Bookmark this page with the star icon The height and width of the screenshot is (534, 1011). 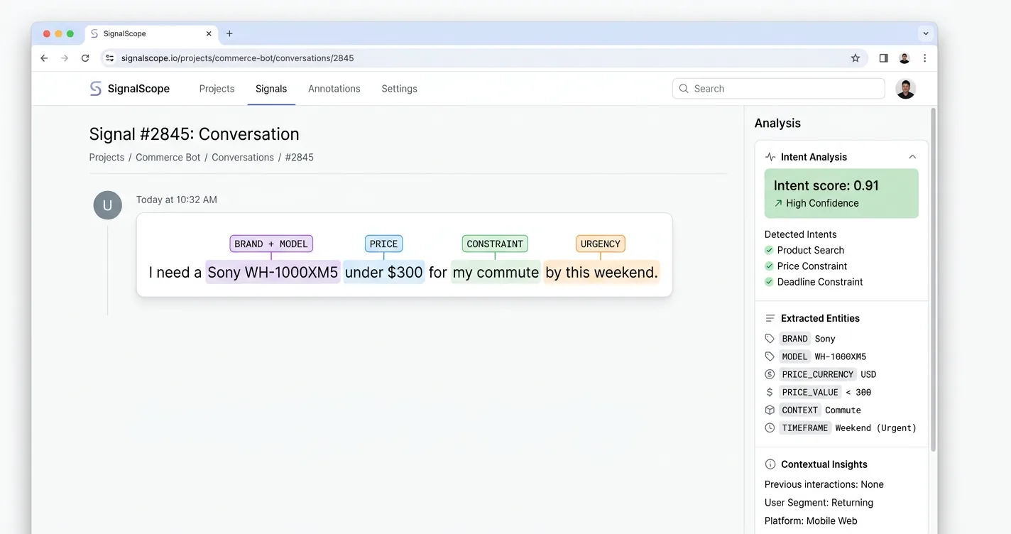point(856,58)
